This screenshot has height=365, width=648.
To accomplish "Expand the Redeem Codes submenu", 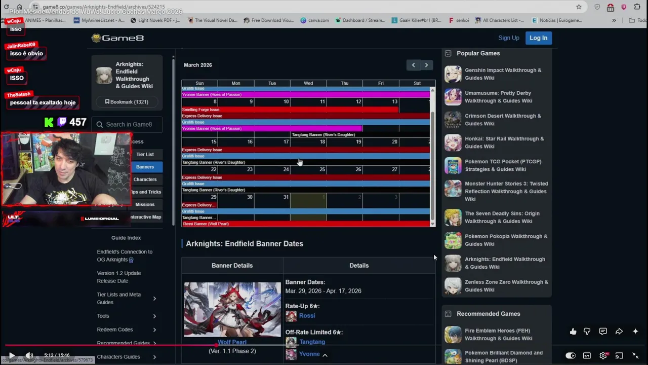I will point(154,330).
